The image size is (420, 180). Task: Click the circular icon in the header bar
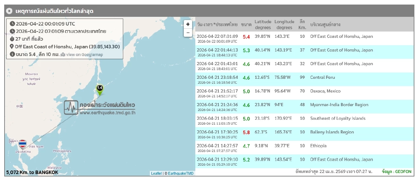(10, 11)
